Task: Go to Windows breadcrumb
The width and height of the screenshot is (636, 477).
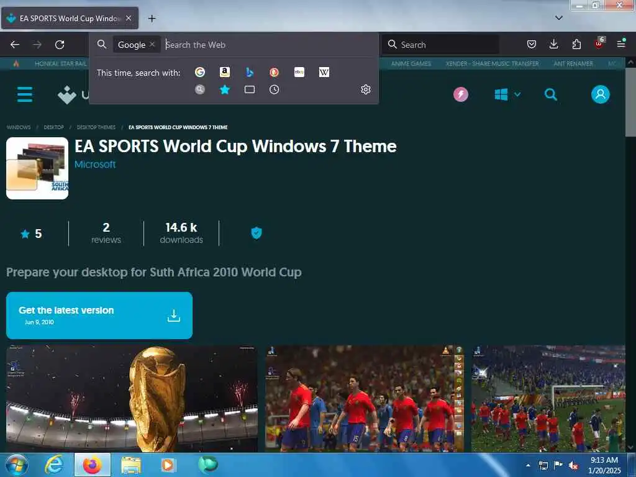Action: click(x=19, y=127)
